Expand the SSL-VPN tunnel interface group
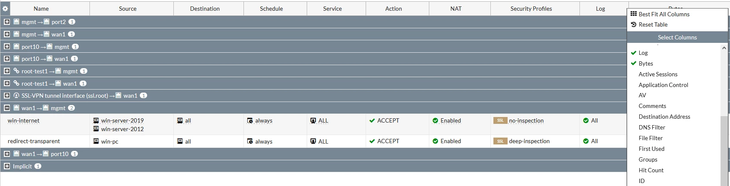 pyautogui.click(x=7, y=96)
